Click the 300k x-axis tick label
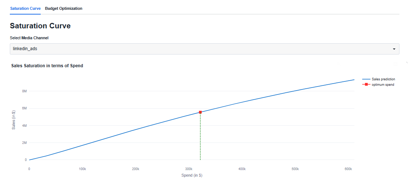The height and width of the screenshot is (189, 410). (189, 169)
